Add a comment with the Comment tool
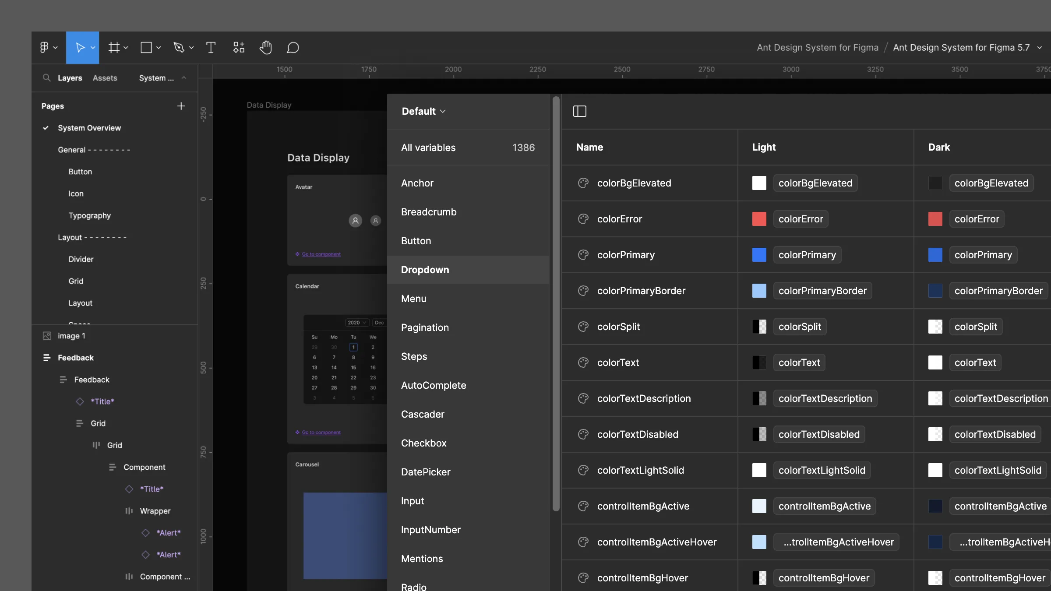Image resolution: width=1051 pixels, height=591 pixels. coord(293,47)
